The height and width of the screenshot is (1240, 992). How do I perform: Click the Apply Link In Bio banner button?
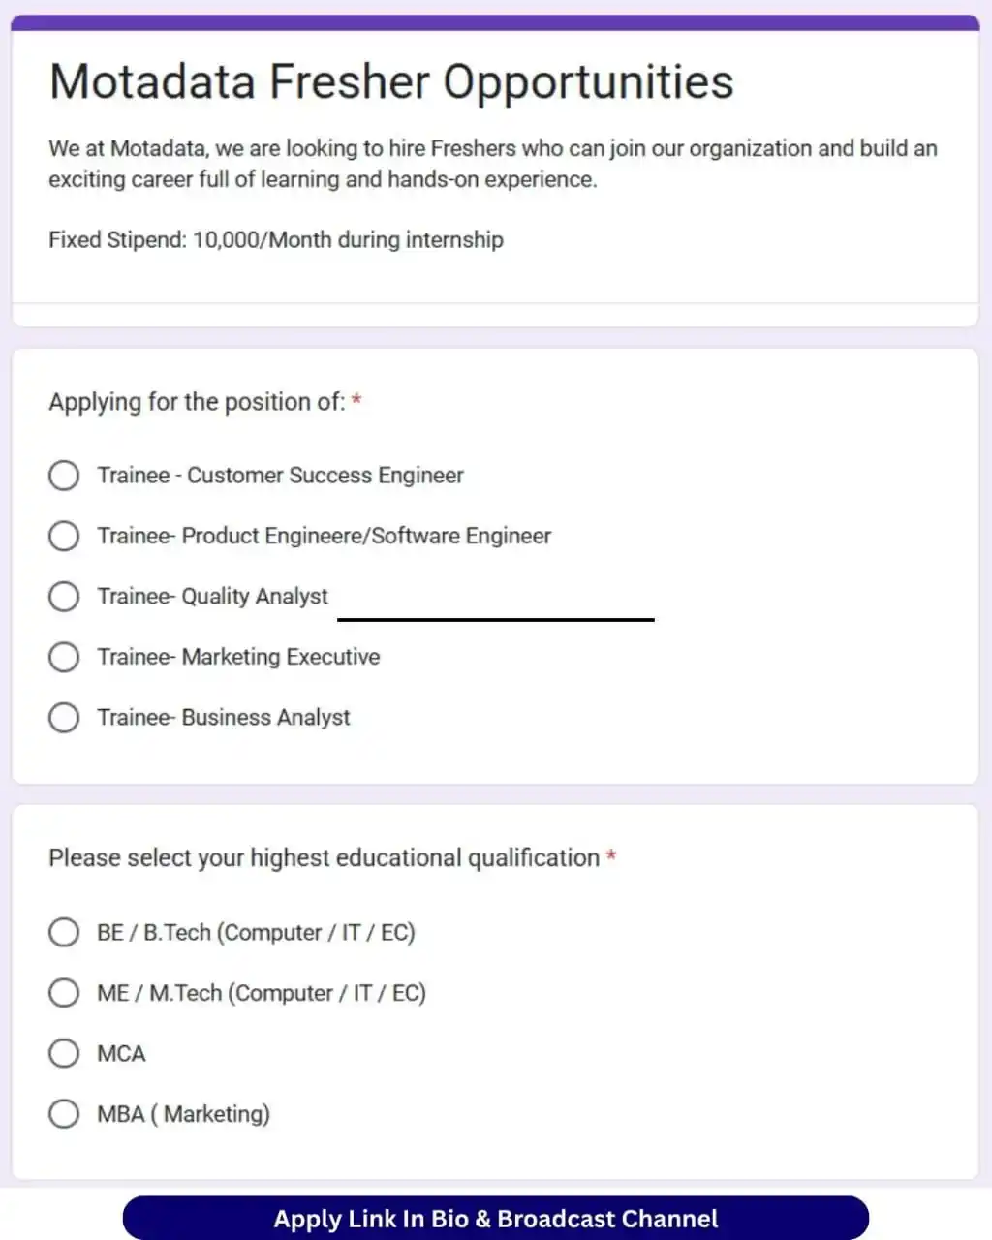(x=496, y=1218)
